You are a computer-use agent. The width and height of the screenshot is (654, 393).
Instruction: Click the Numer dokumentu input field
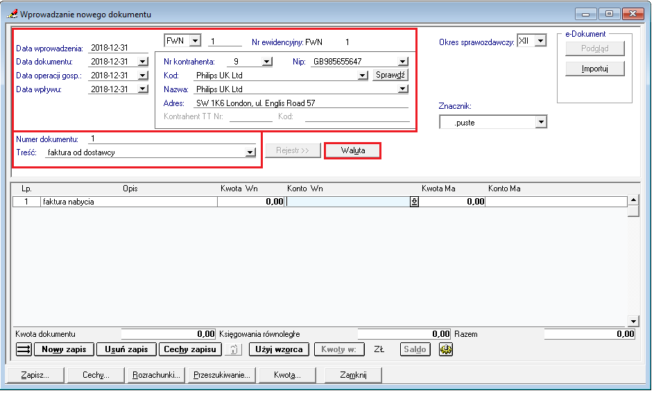(172, 139)
